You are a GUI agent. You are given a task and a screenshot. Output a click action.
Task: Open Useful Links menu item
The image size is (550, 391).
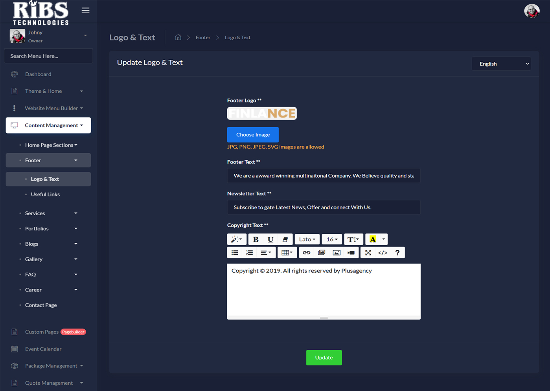[x=45, y=195]
